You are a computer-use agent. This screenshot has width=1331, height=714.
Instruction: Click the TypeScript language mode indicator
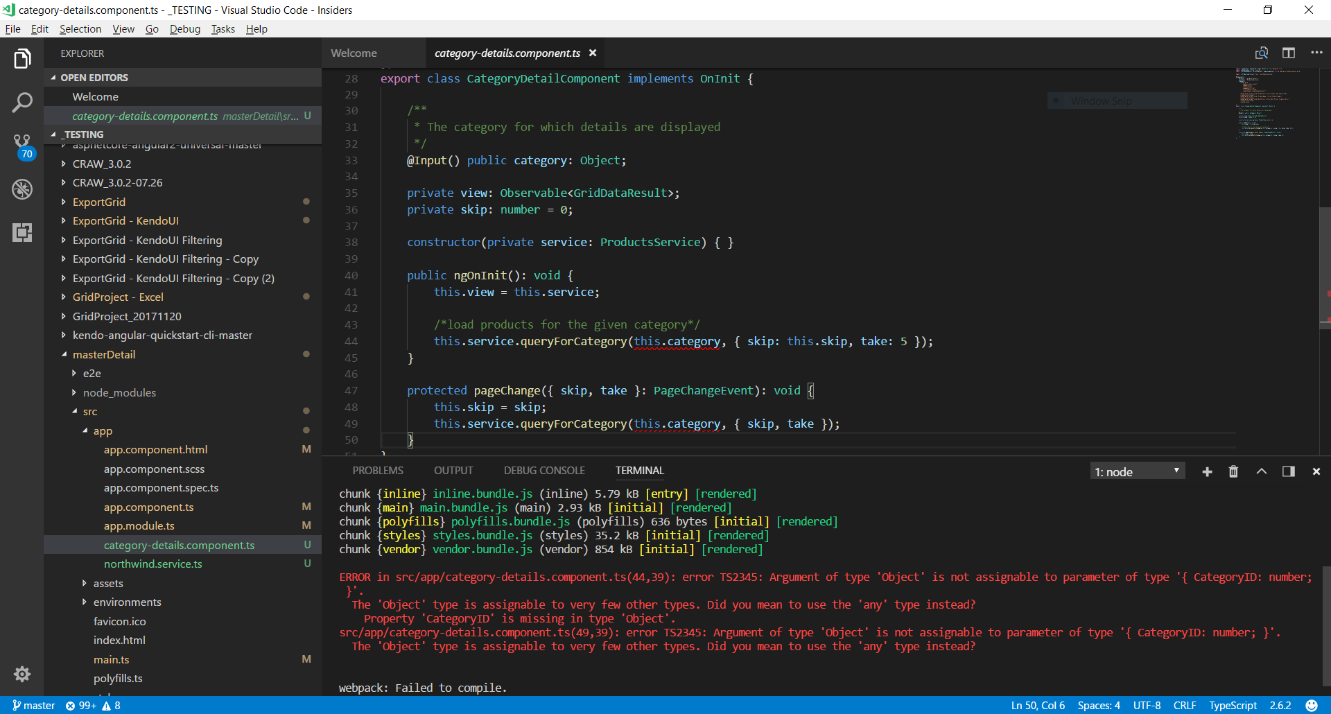coord(1232,706)
